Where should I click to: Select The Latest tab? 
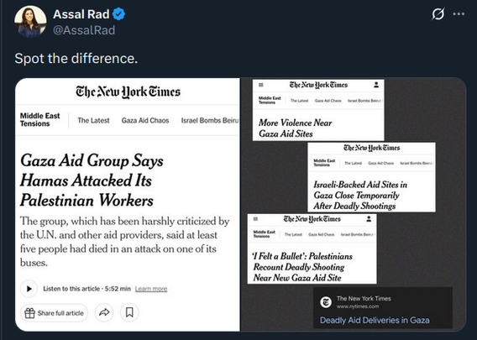93,120
